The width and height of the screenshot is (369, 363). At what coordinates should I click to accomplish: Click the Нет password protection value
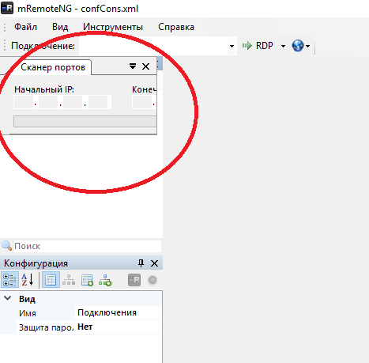point(85,327)
